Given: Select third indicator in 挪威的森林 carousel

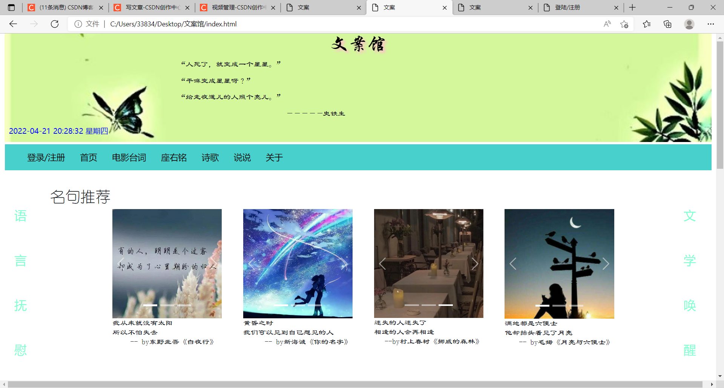Looking at the screenshot, I should (x=446, y=305).
